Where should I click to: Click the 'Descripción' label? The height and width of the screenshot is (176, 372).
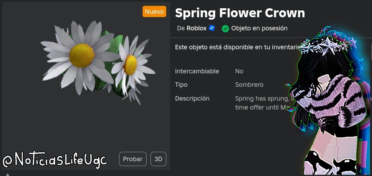192,99
